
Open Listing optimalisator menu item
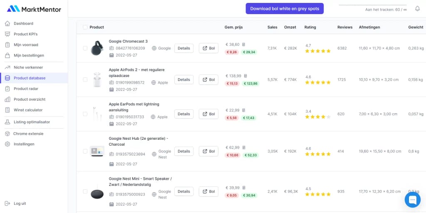coord(32,122)
